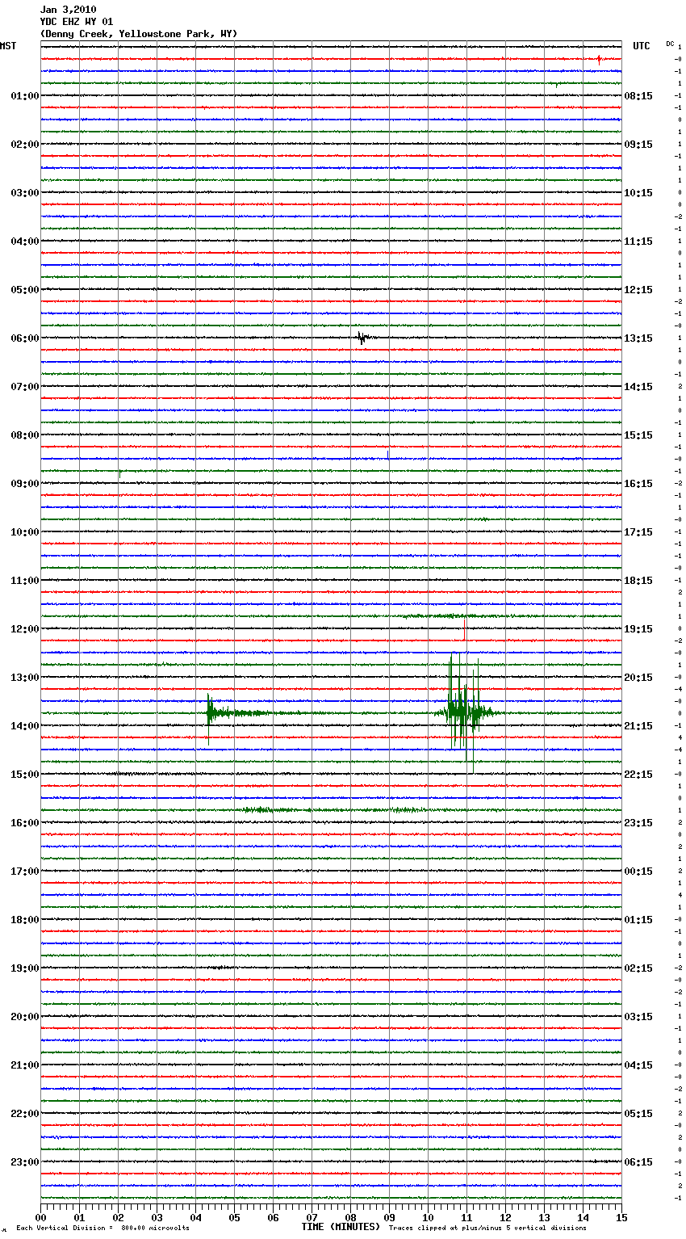Click the 00:15 UTC time label
Image resolution: width=686 pixels, height=1239 pixels.
(638, 871)
